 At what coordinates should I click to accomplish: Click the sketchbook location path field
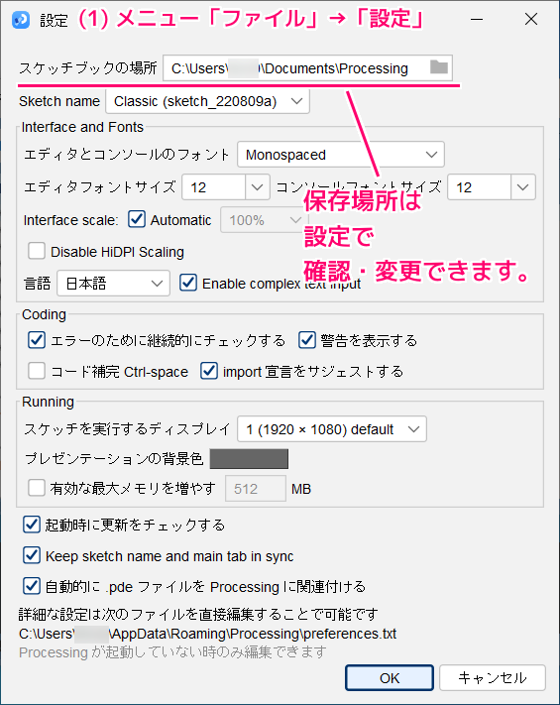(307, 67)
